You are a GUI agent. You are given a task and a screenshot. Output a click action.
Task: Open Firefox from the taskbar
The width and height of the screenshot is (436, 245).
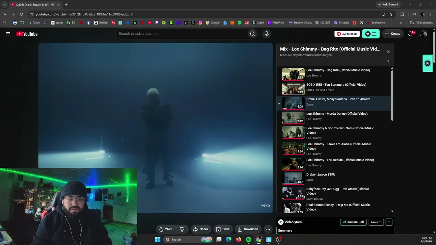(x=239, y=240)
